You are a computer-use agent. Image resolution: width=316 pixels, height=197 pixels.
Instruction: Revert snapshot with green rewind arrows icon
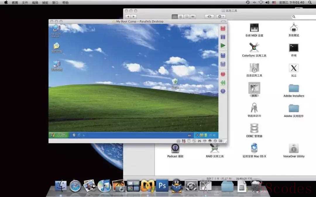[x=223, y=83]
